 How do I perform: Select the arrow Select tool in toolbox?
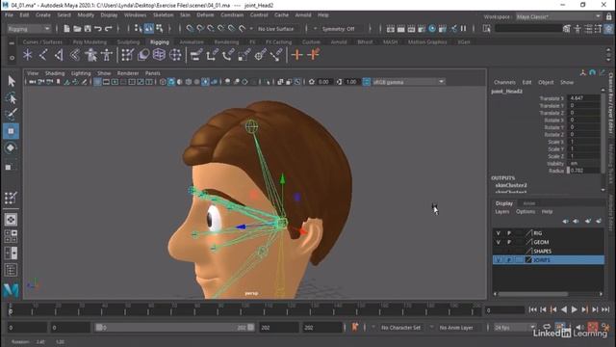[x=11, y=81]
